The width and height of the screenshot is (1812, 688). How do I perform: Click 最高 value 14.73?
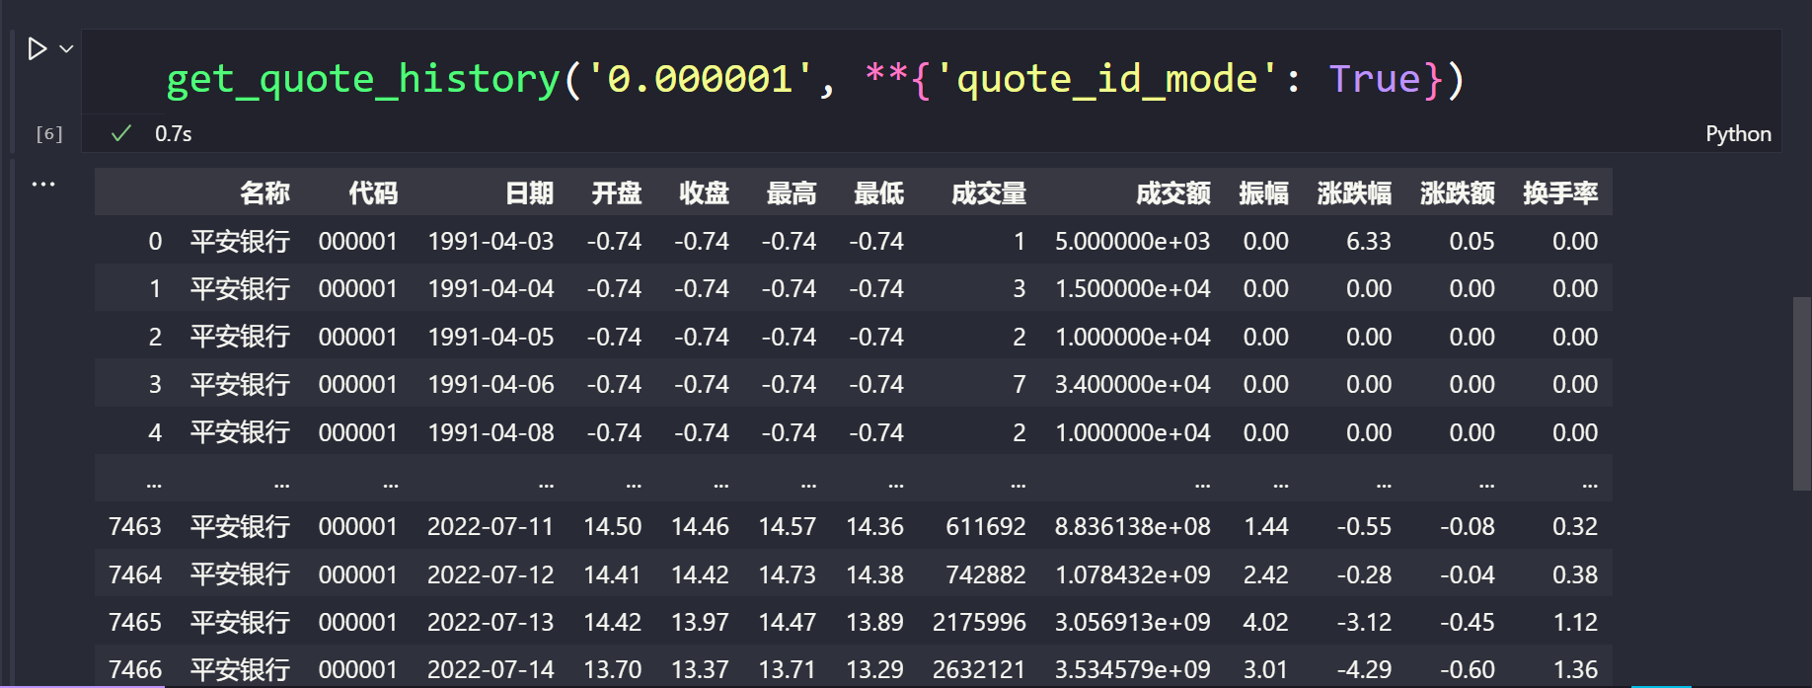788,575
